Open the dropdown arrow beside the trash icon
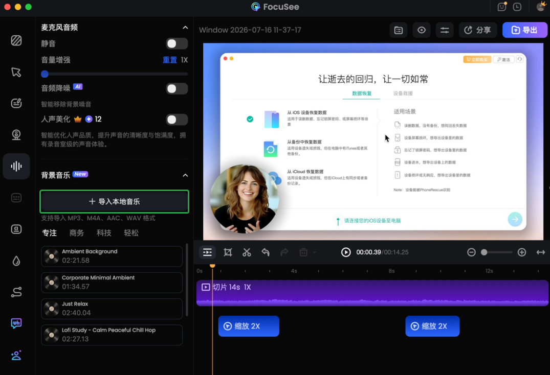The width and height of the screenshot is (550, 375). [x=314, y=252]
